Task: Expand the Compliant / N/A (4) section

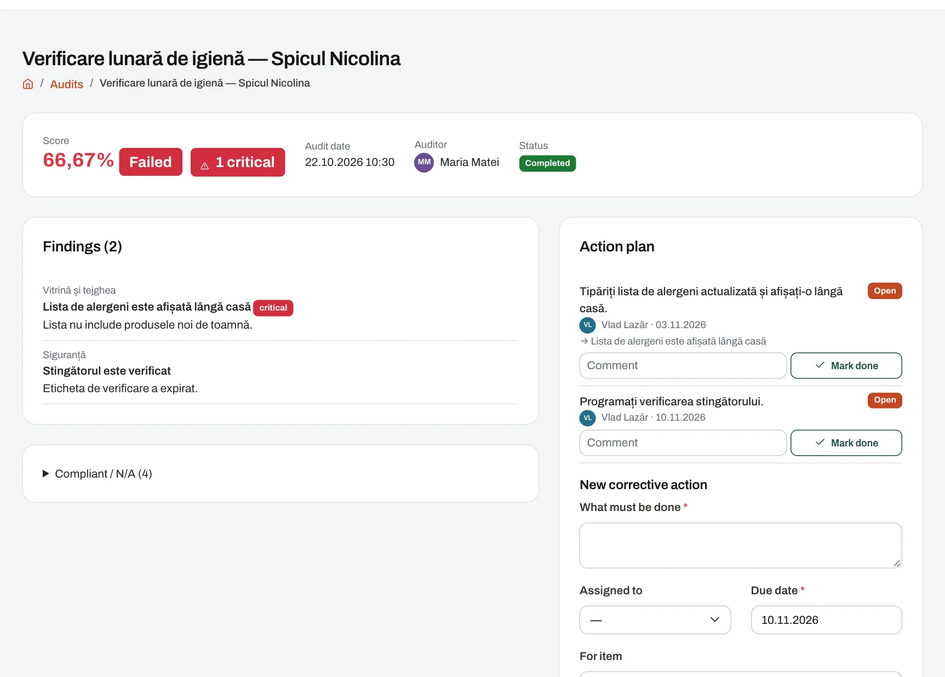Action: [98, 474]
